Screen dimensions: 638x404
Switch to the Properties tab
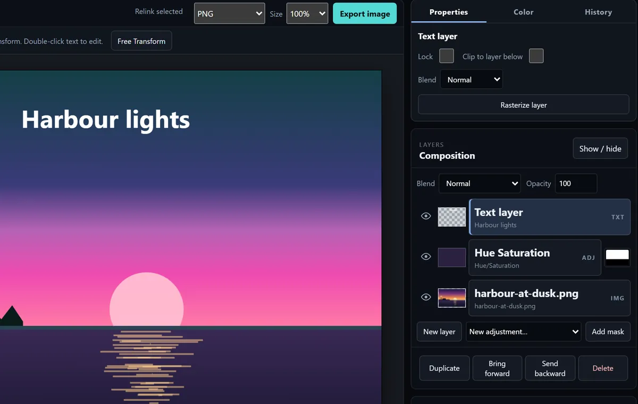pos(449,12)
